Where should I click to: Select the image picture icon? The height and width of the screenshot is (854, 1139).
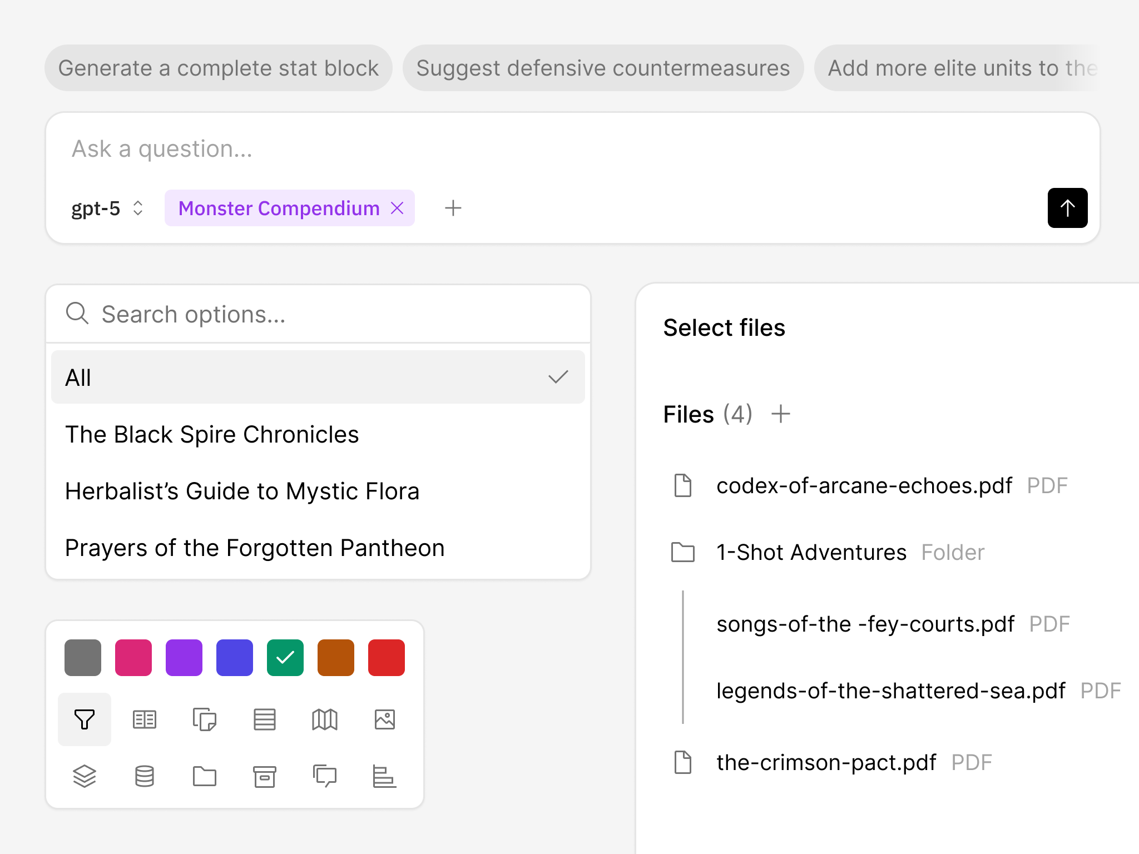(x=385, y=719)
